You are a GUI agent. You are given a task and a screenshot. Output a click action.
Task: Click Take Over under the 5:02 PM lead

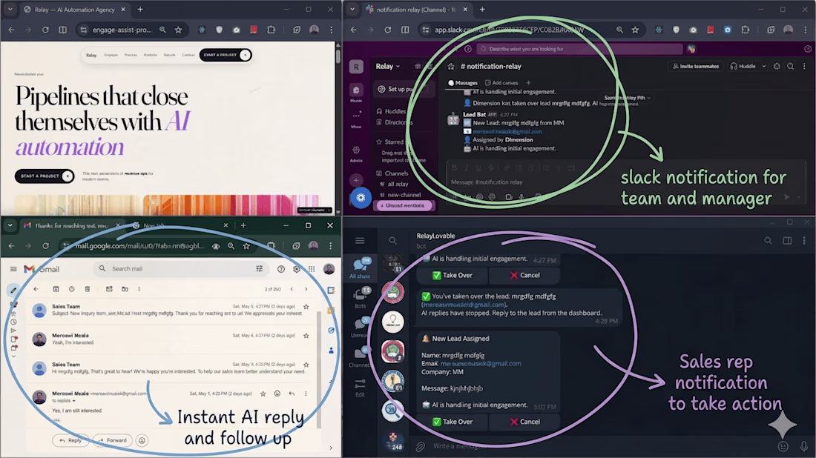(453, 422)
